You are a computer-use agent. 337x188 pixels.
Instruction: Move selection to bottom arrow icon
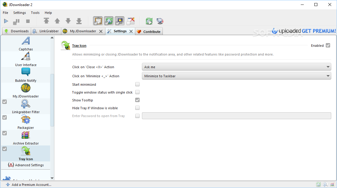[x=79, y=21]
